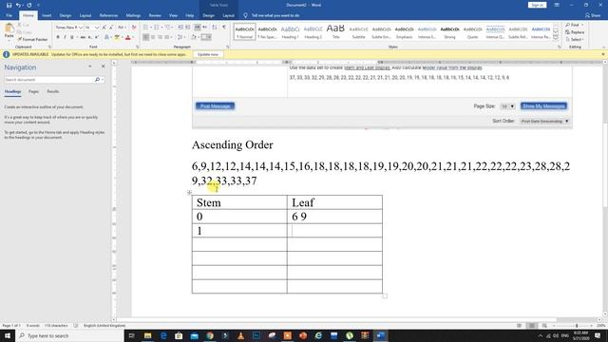Viewport: 608px width, 342px height.
Task: Center align the text
Action: [x=153, y=37]
